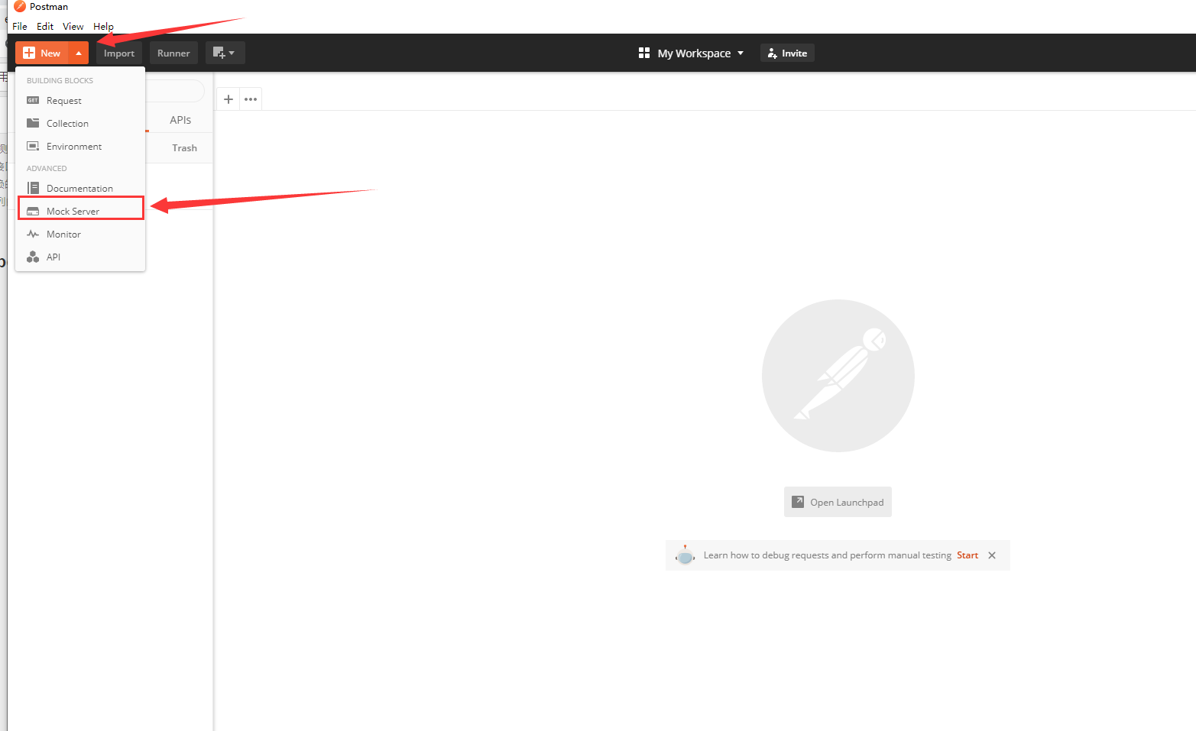Click the GET Request icon

(33, 100)
